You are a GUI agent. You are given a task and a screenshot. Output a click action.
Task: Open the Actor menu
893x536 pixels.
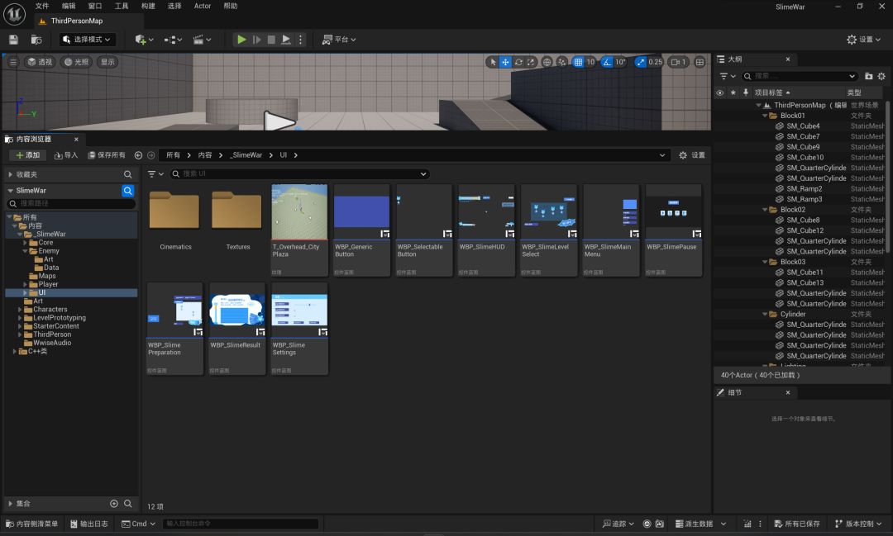pyautogui.click(x=203, y=7)
